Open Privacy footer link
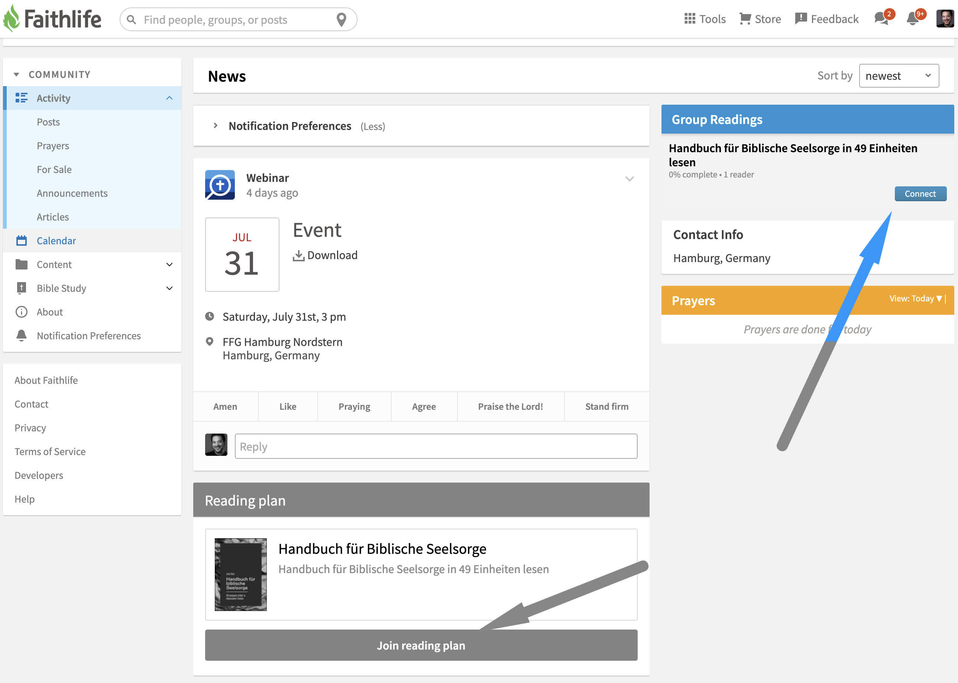 [30, 428]
